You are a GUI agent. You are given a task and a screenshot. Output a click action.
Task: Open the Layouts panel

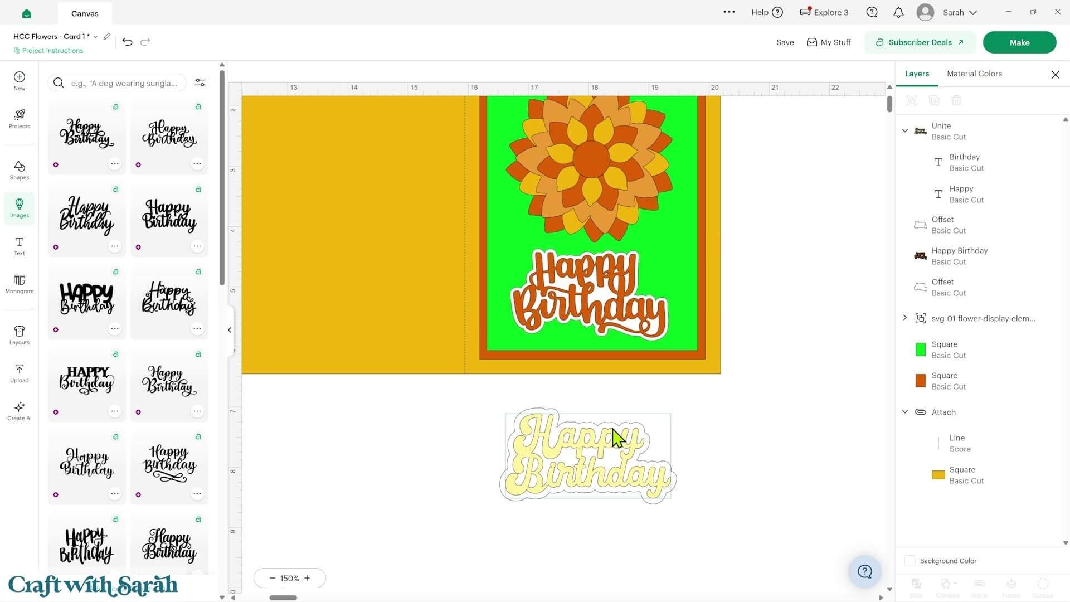coord(19,335)
